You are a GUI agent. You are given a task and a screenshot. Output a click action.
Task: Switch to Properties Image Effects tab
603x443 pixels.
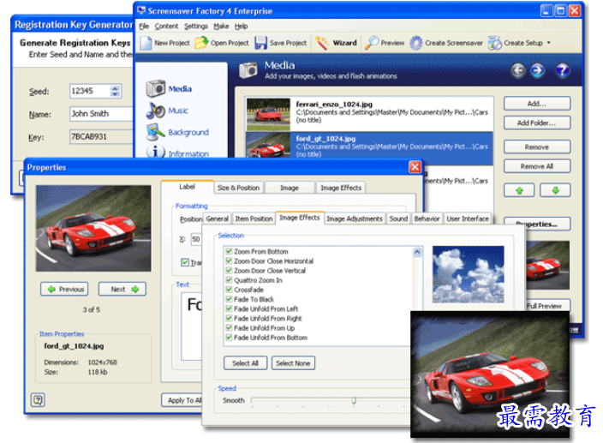pos(341,188)
